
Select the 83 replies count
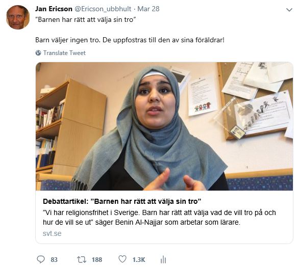tap(54, 259)
